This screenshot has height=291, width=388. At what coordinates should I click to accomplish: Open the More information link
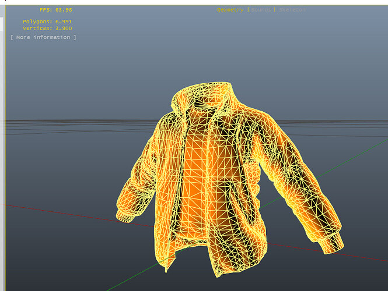pyautogui.click(x=43, y=37)
